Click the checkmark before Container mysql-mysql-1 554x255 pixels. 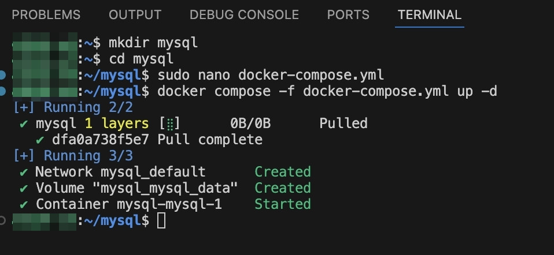pyautogui.click(x=24, y=204)
